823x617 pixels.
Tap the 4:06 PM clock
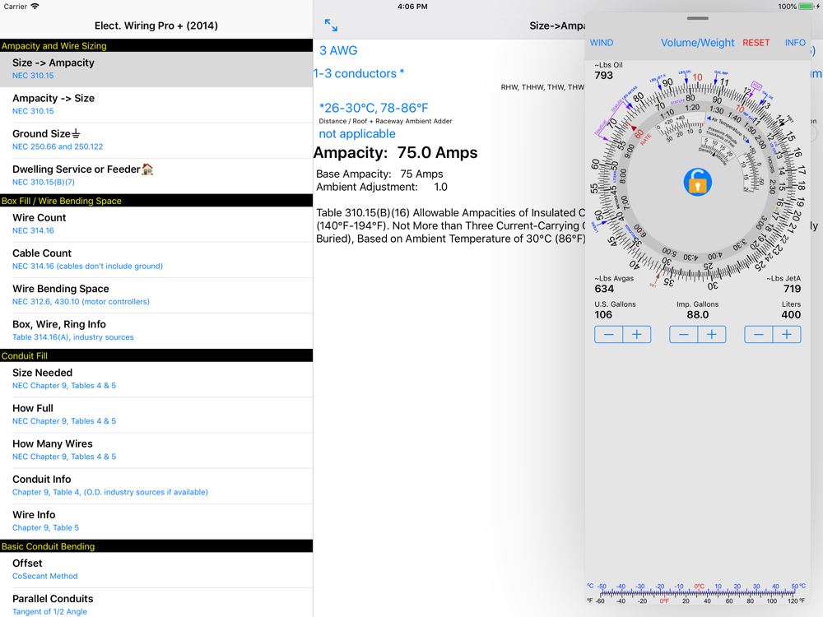412,7
